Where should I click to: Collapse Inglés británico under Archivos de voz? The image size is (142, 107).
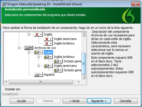click(x=39, y=57)
